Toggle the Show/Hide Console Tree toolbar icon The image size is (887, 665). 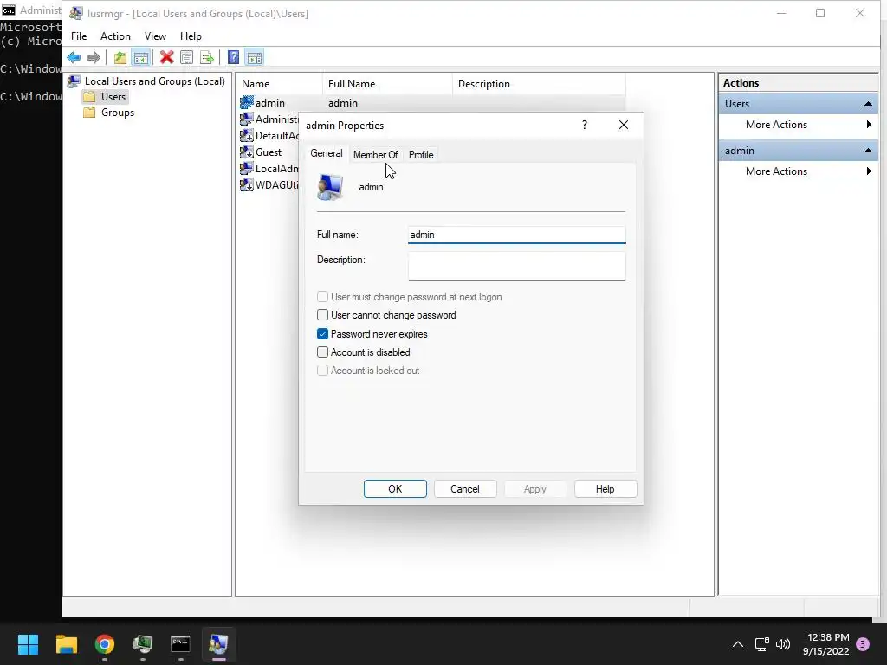click(x=141, y=57)
